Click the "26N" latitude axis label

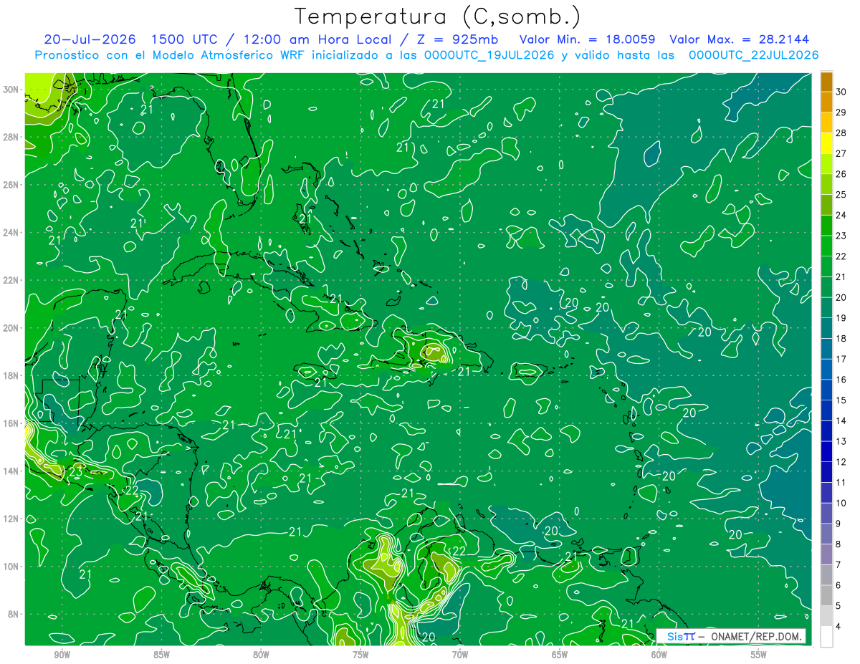[x=11, y=185]
